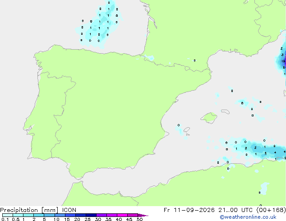Select the 0.1 mm legend color swatch
The width and height of the screenshot is (286, 221).
tap(8, 215)
